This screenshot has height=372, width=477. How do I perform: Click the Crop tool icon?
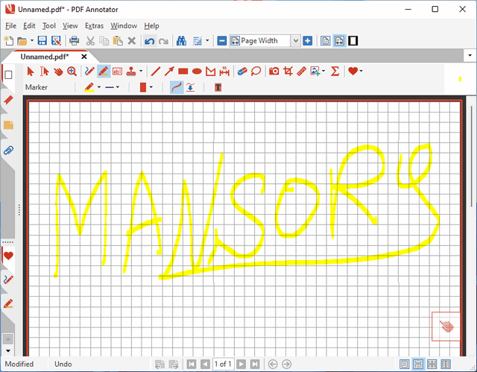tap(288, 72)
